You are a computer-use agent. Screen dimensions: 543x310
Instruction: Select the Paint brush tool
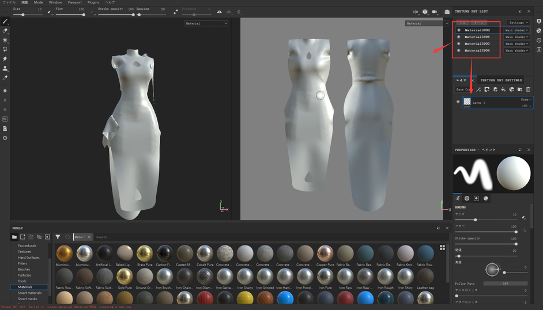pyautogui.click(x=5, y=21)
